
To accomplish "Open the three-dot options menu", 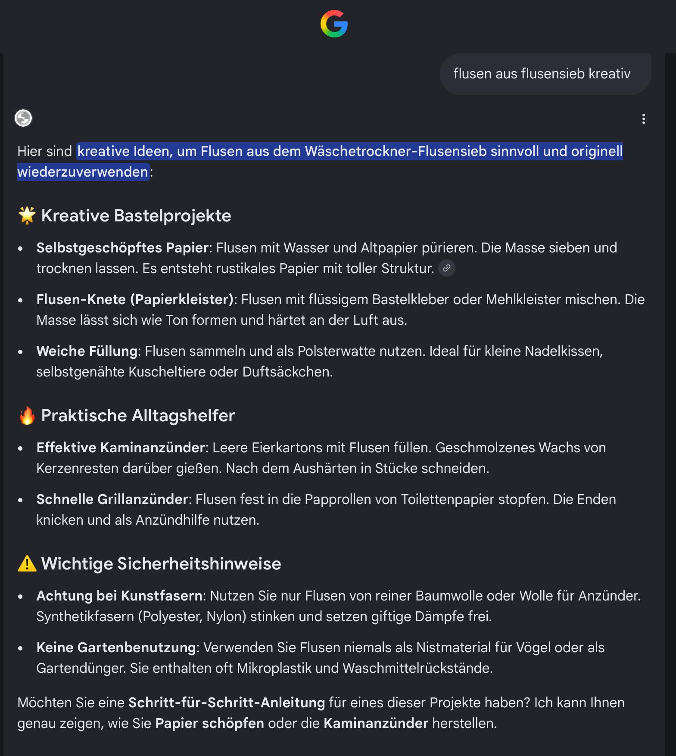I will [643, 119].
